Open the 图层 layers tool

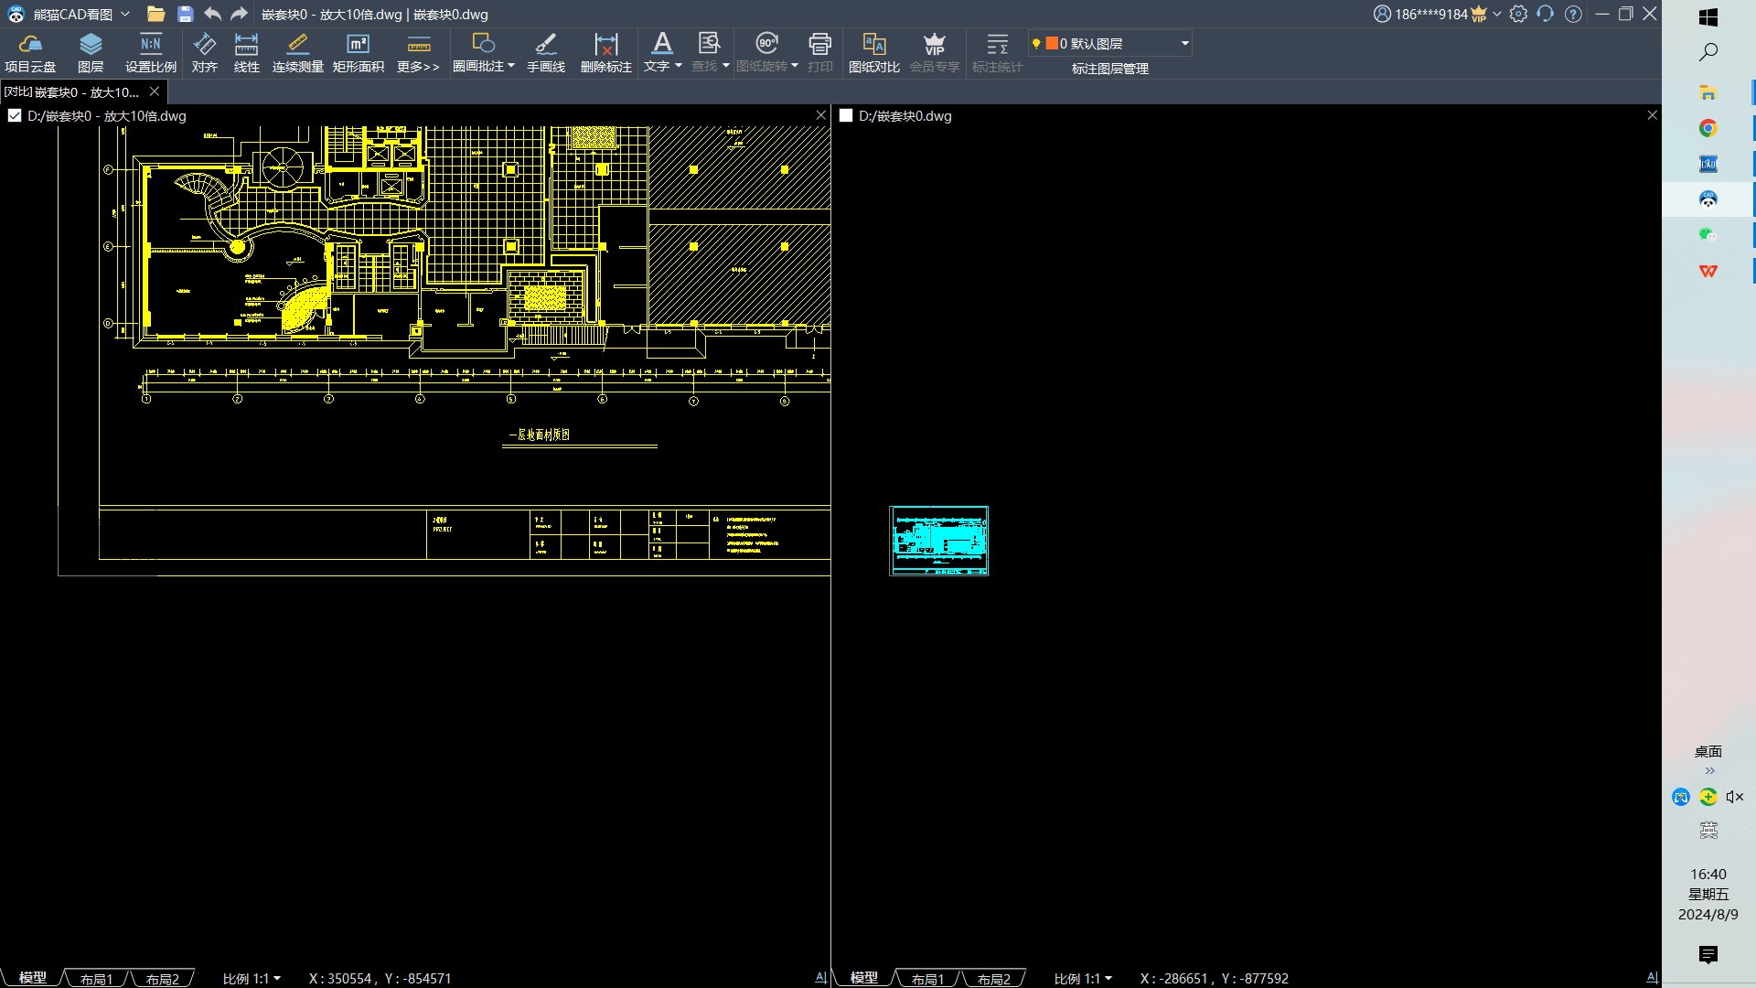[x=91, y=53]
